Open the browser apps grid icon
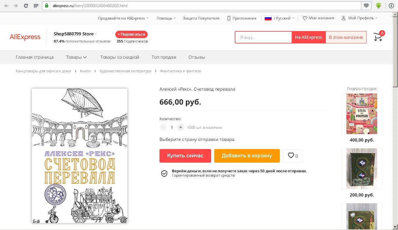 pos(36,6)
